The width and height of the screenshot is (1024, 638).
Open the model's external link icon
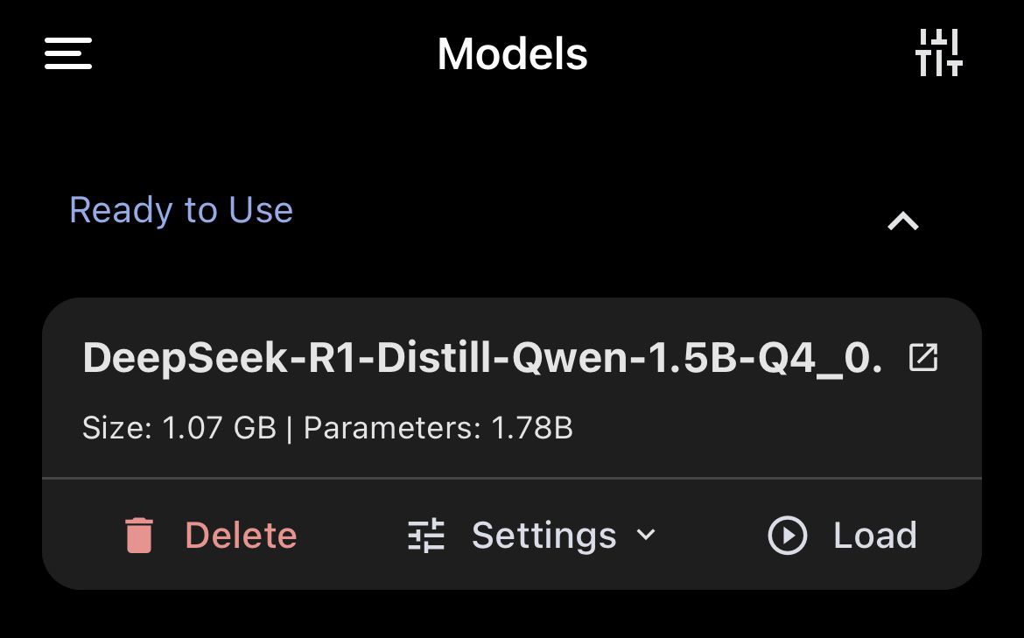point(923,358)
